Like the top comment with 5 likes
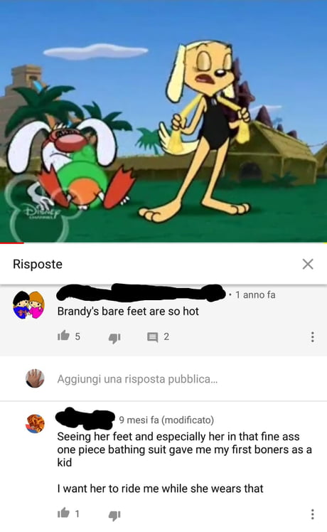327x532 pixels. (63, 336)
